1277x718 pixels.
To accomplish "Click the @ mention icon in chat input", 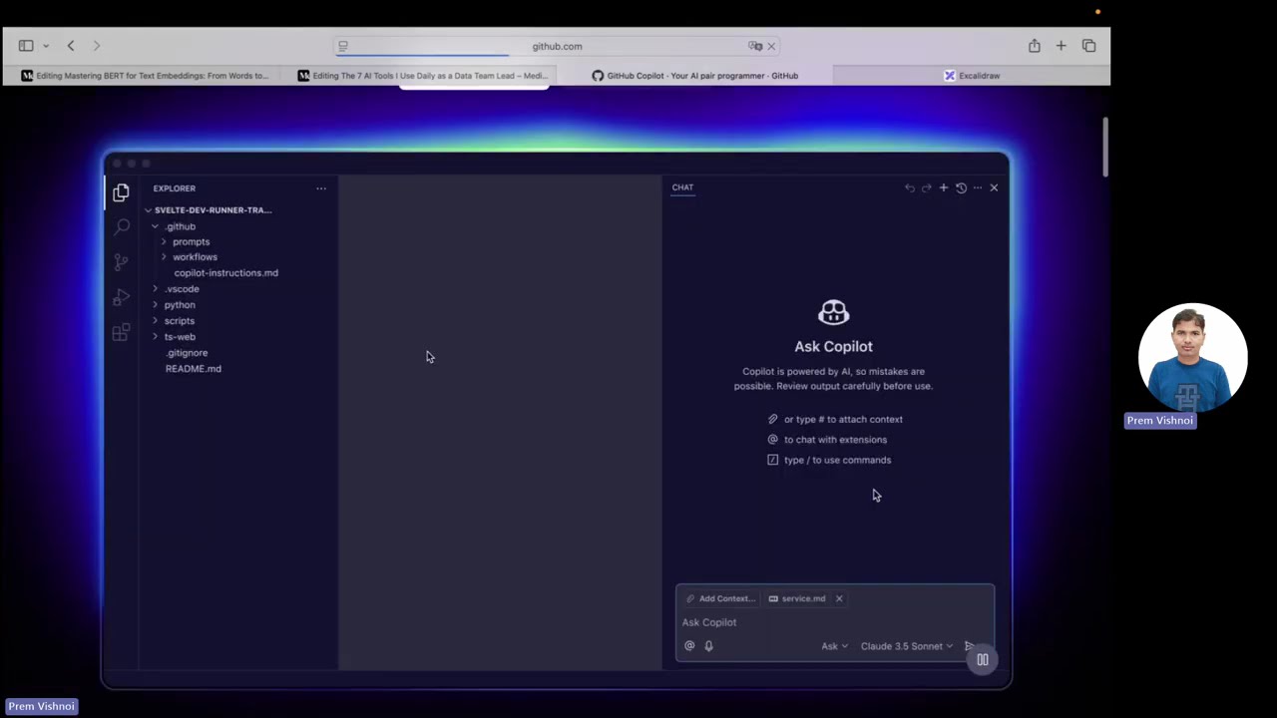I will pos(689,646).
